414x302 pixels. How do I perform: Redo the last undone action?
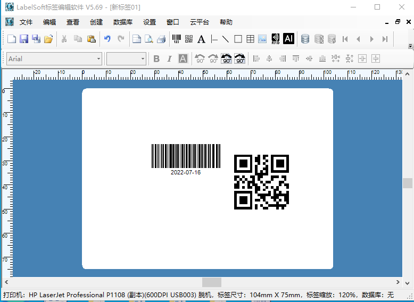pyautogui.click(x=121, y=39)
